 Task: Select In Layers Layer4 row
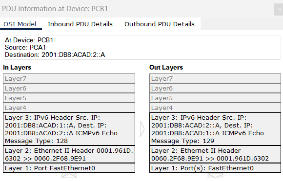click(x=69, y=108)
